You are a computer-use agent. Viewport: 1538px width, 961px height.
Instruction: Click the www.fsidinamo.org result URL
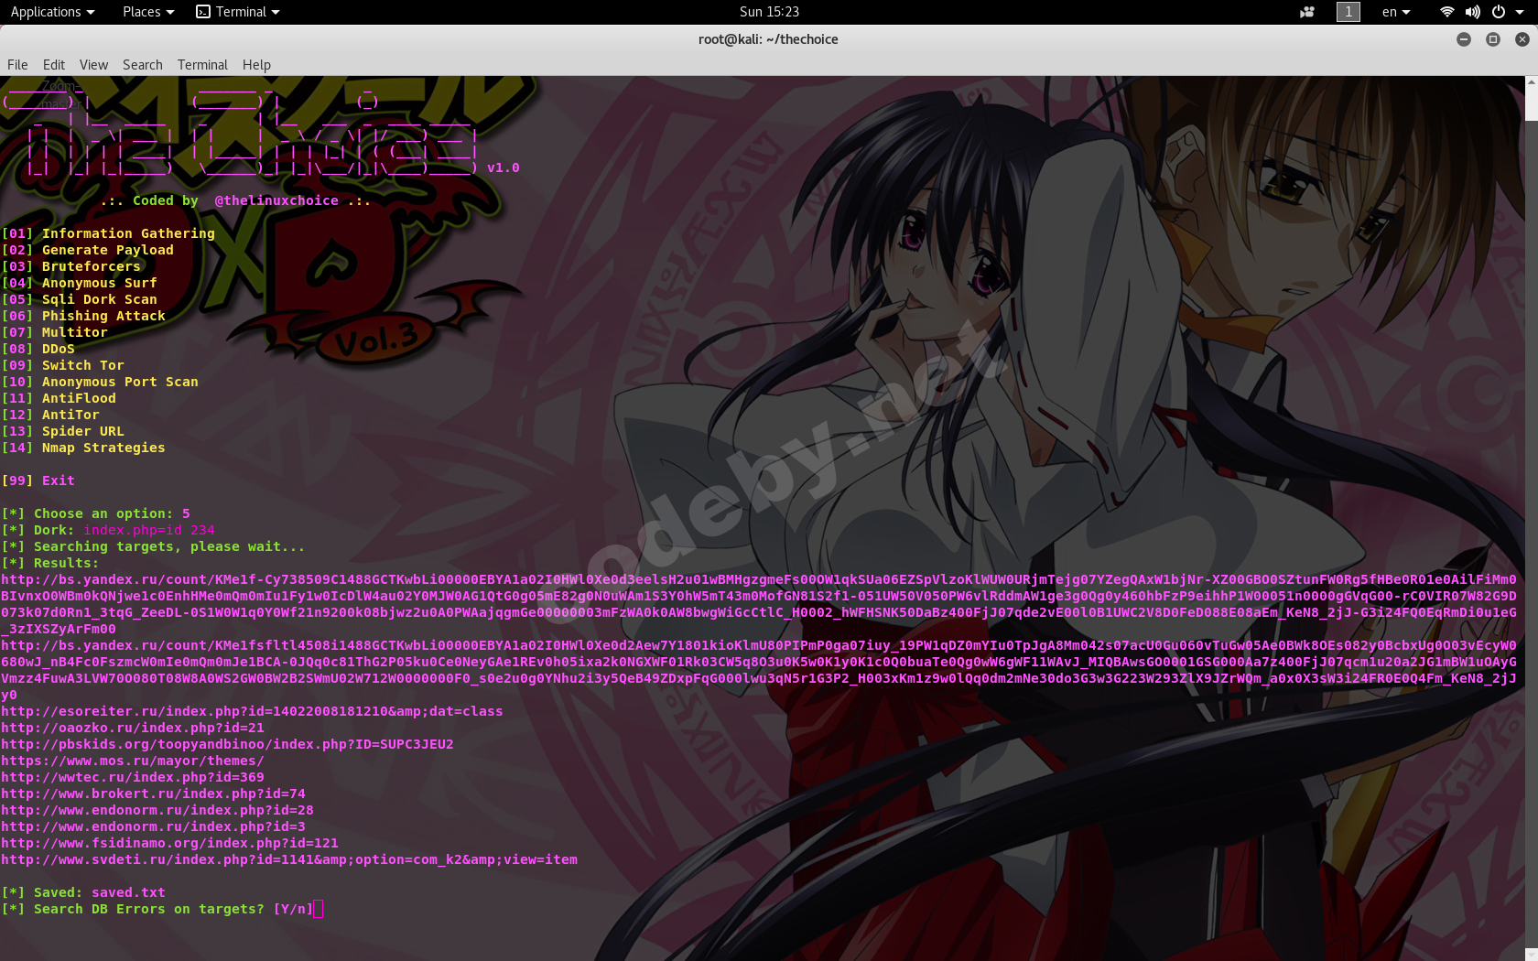169,843
